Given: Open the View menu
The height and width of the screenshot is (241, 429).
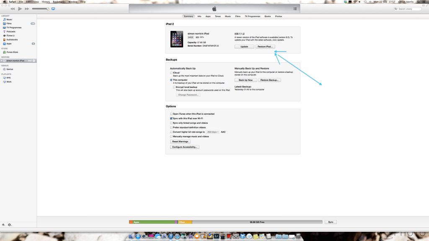Looking at the screenshot, I should click(36, 2).
